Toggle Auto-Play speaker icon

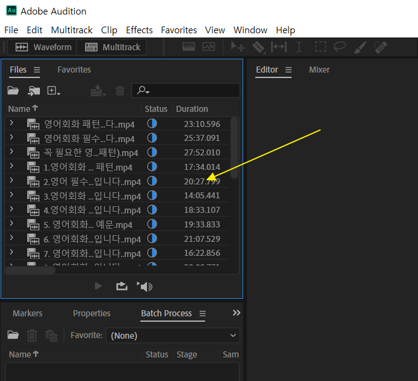145,287
